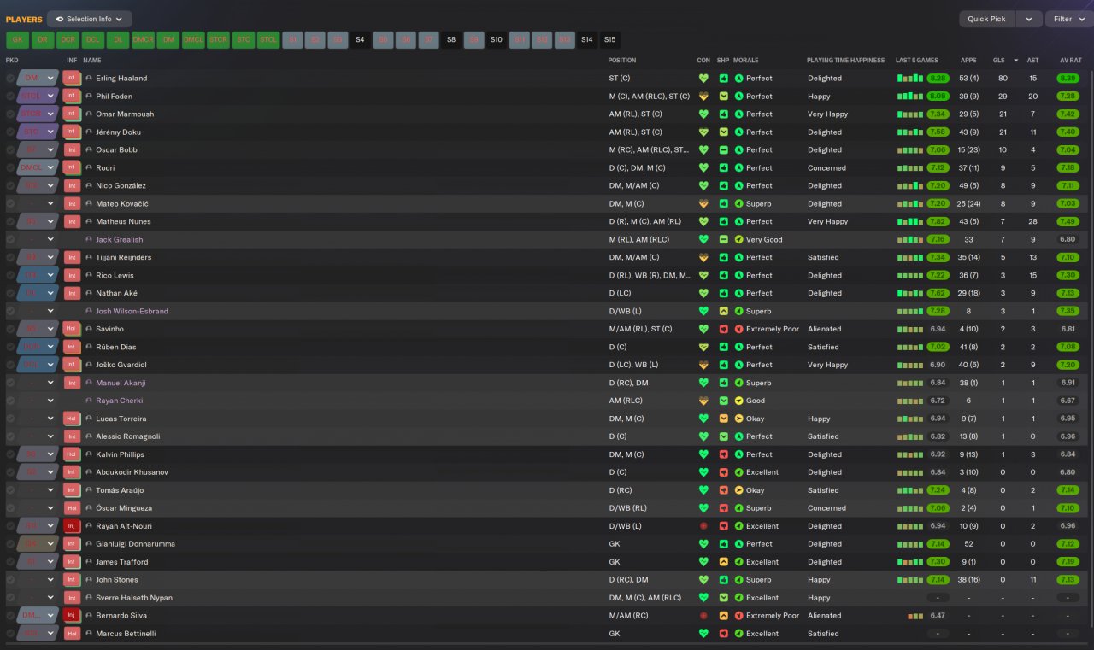Click Kalvin Phillips' Hol status icon
Viewport: 1094px width, 650px height.
(72, 454)
